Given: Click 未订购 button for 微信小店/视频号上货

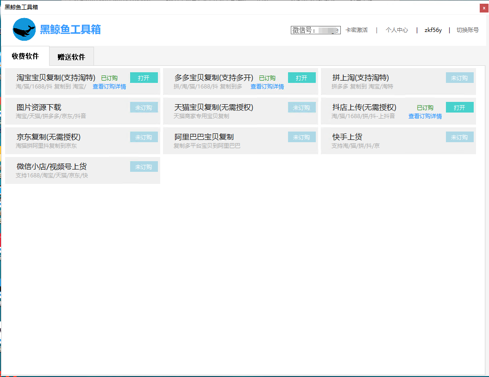Looking at the screenshot, I should 144,167.
